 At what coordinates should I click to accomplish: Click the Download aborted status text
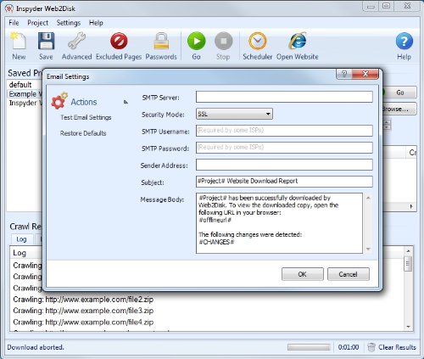click(x=36, y=347)
